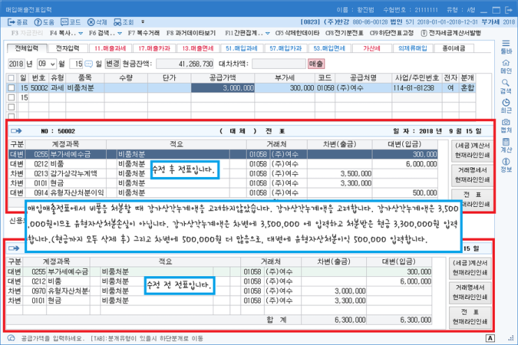Expand the toolbar overflow arrow after 조회
The image size is (518, 345).
tap(143, 22)
